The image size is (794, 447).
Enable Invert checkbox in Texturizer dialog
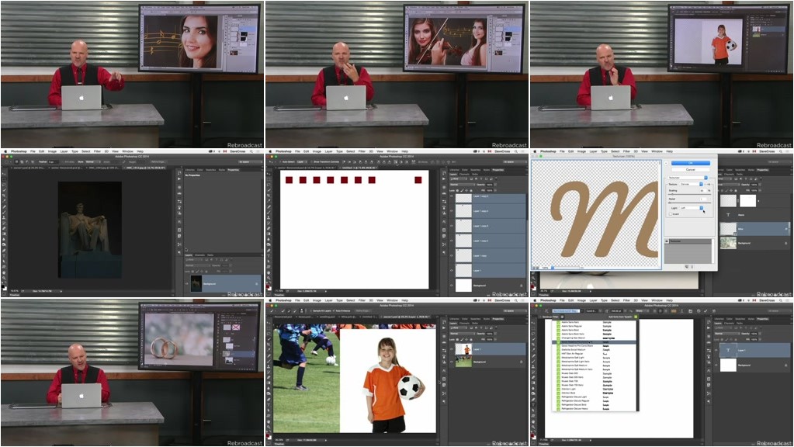tap(670, 214)
